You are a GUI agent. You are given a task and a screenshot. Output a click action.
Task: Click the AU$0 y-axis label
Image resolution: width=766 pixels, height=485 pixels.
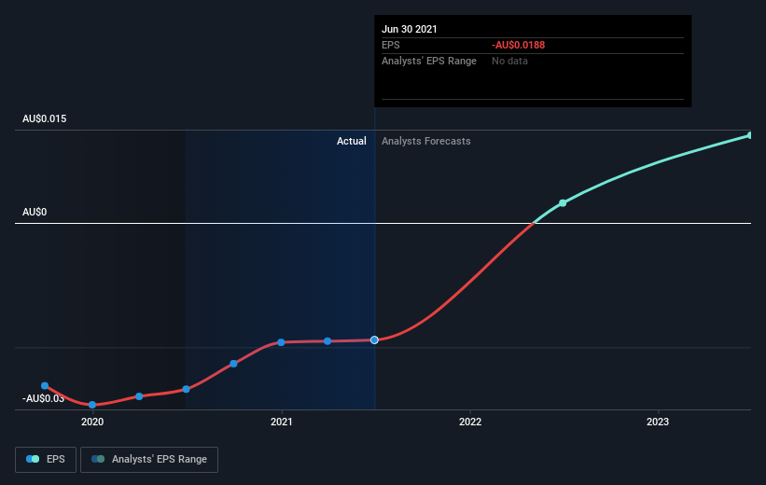coord(35,212)
